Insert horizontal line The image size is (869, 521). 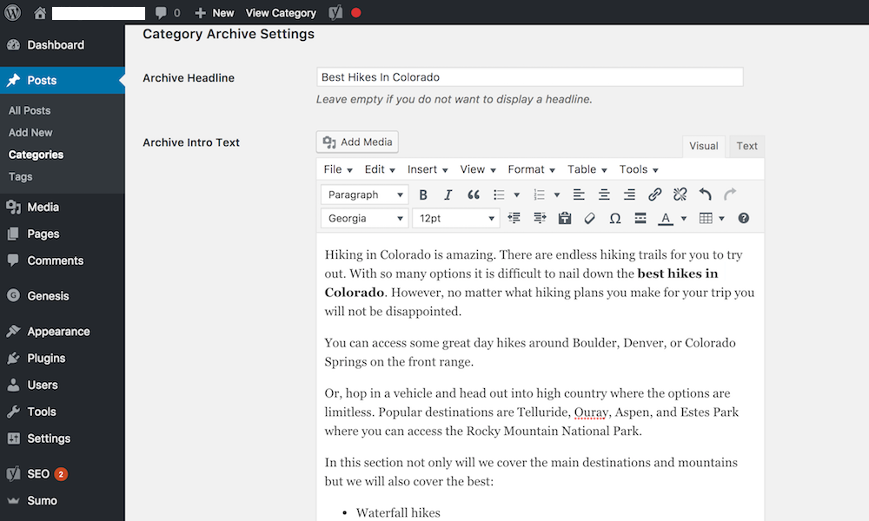(x=640, y=218)
